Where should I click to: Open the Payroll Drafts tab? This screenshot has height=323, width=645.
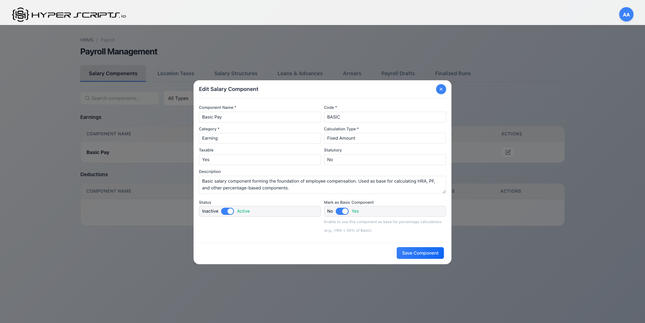(x=398, y=73)
